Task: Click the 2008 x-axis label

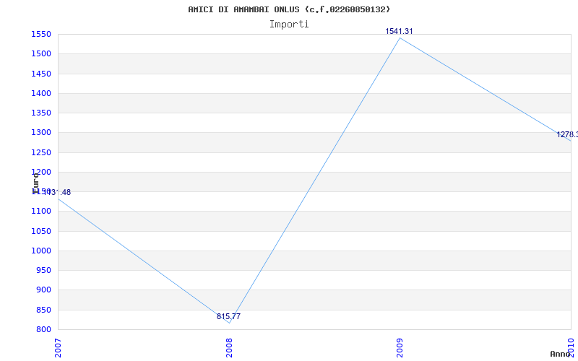Action: (229, 348)
